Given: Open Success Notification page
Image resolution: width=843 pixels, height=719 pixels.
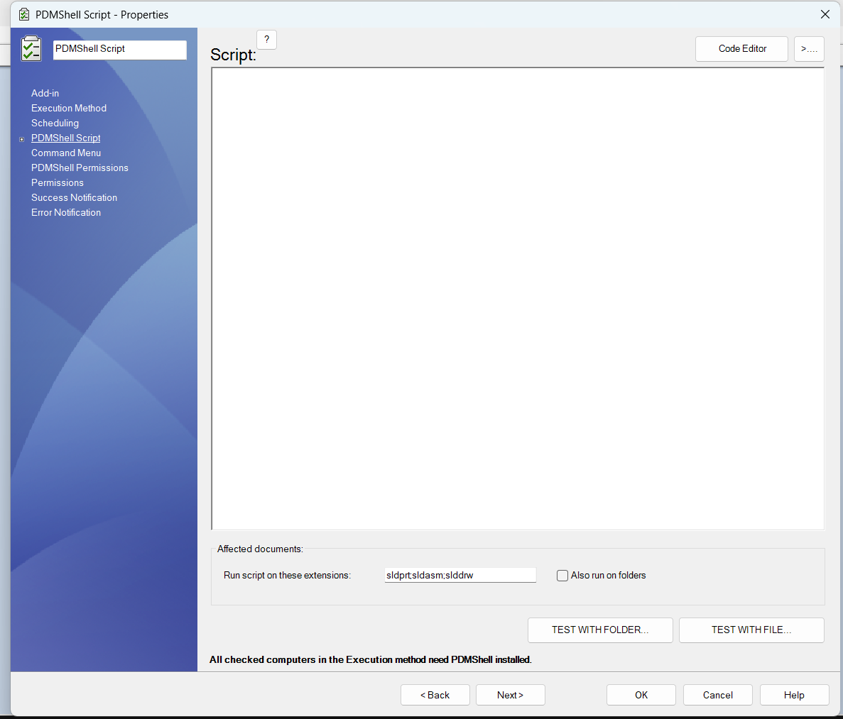Looking at the screenshot, I should tap(74, 198).
